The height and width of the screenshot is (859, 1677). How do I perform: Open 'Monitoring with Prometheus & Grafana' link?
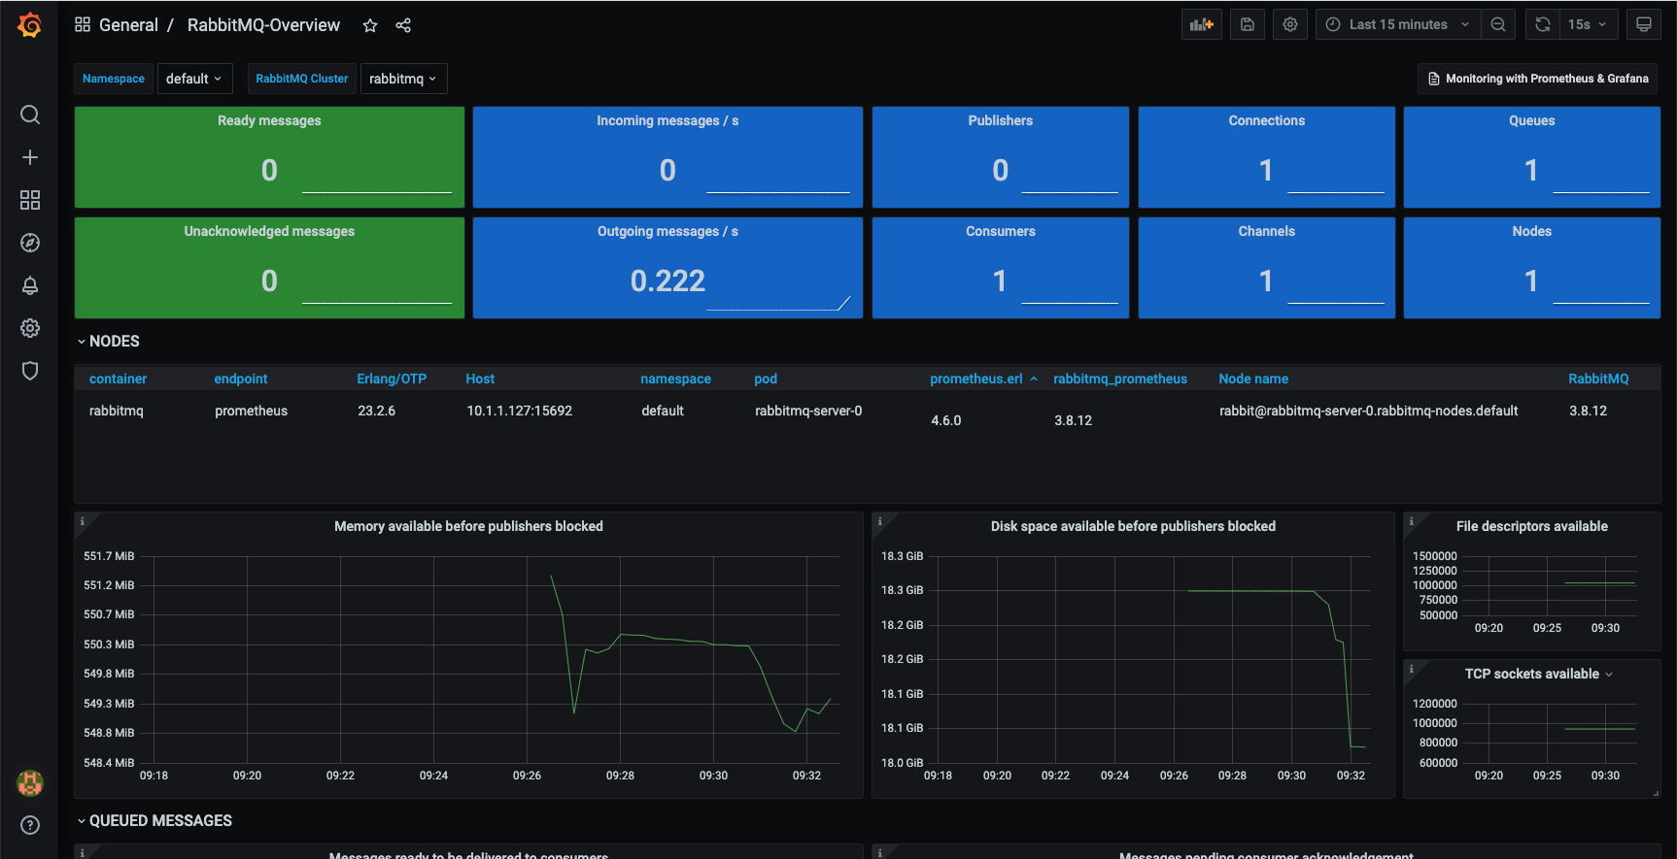pos(1537,79)
